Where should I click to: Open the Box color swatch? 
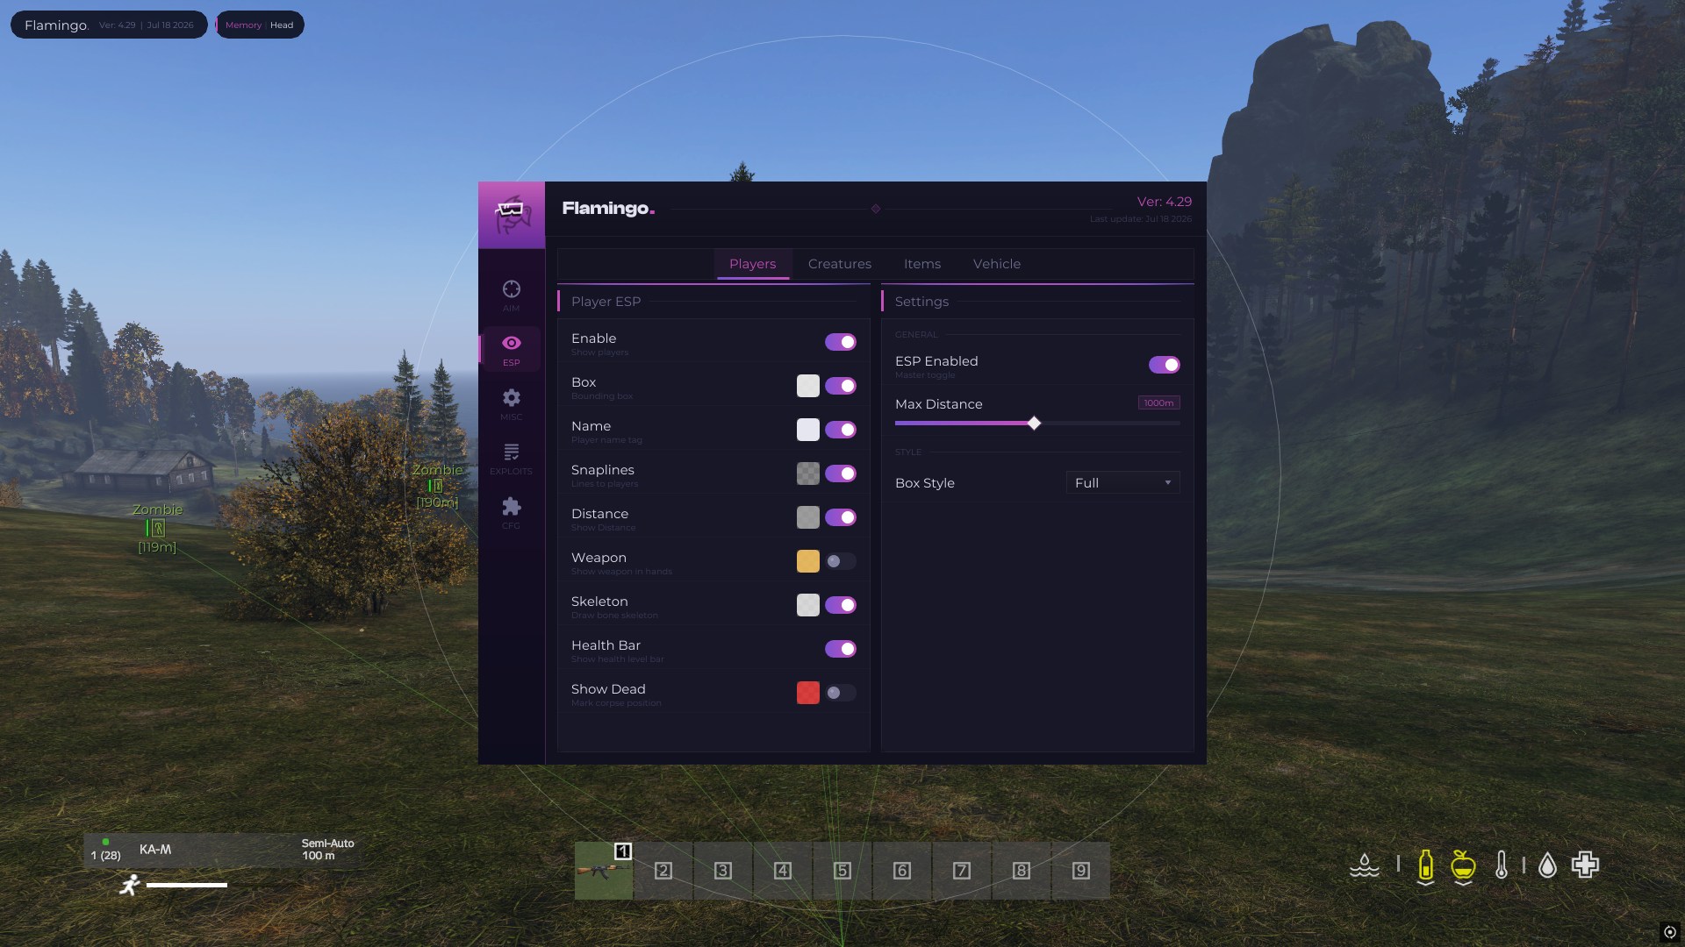click(807, 386)
